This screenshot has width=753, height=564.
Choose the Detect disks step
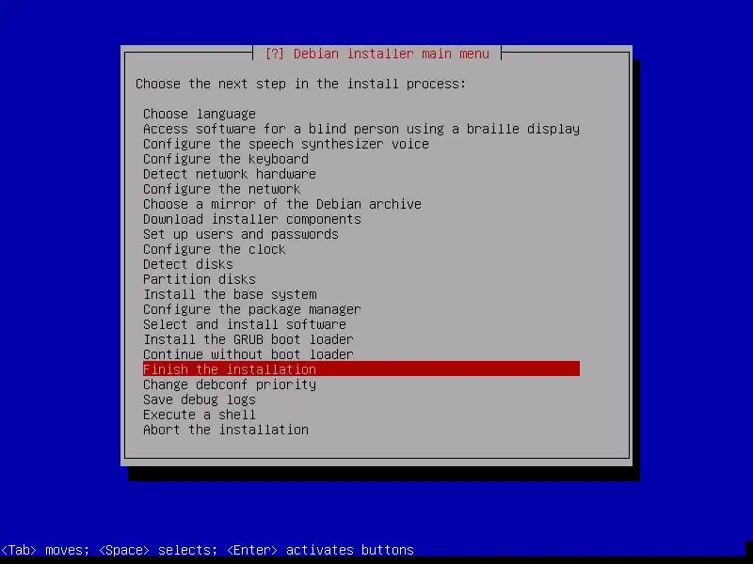tap(361, 264)
